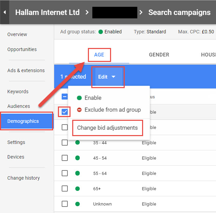Screen dimensions: 216x213
Task: Open Devices in sidebar
Action: (x=16, y=157)
